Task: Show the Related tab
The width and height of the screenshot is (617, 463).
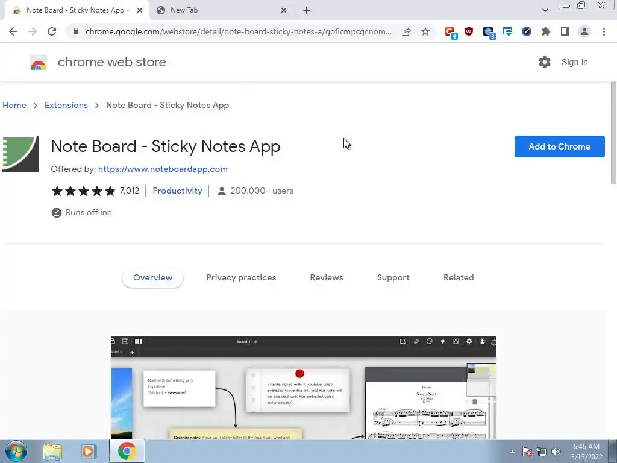Action: (x=459, y=277)
